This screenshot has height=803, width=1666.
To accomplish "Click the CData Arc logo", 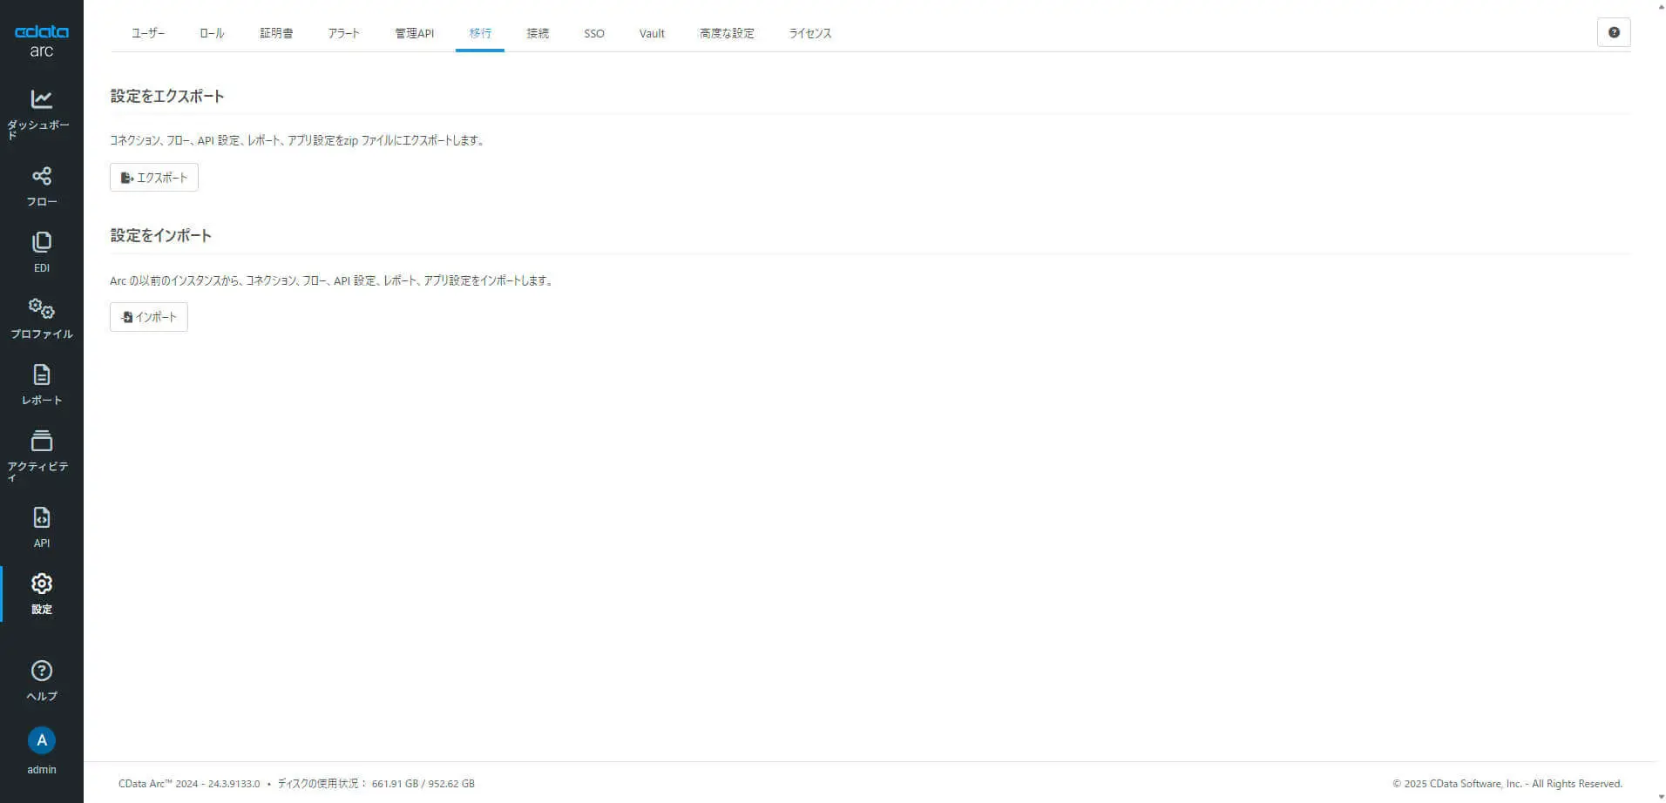I will [x=42, y=41].
